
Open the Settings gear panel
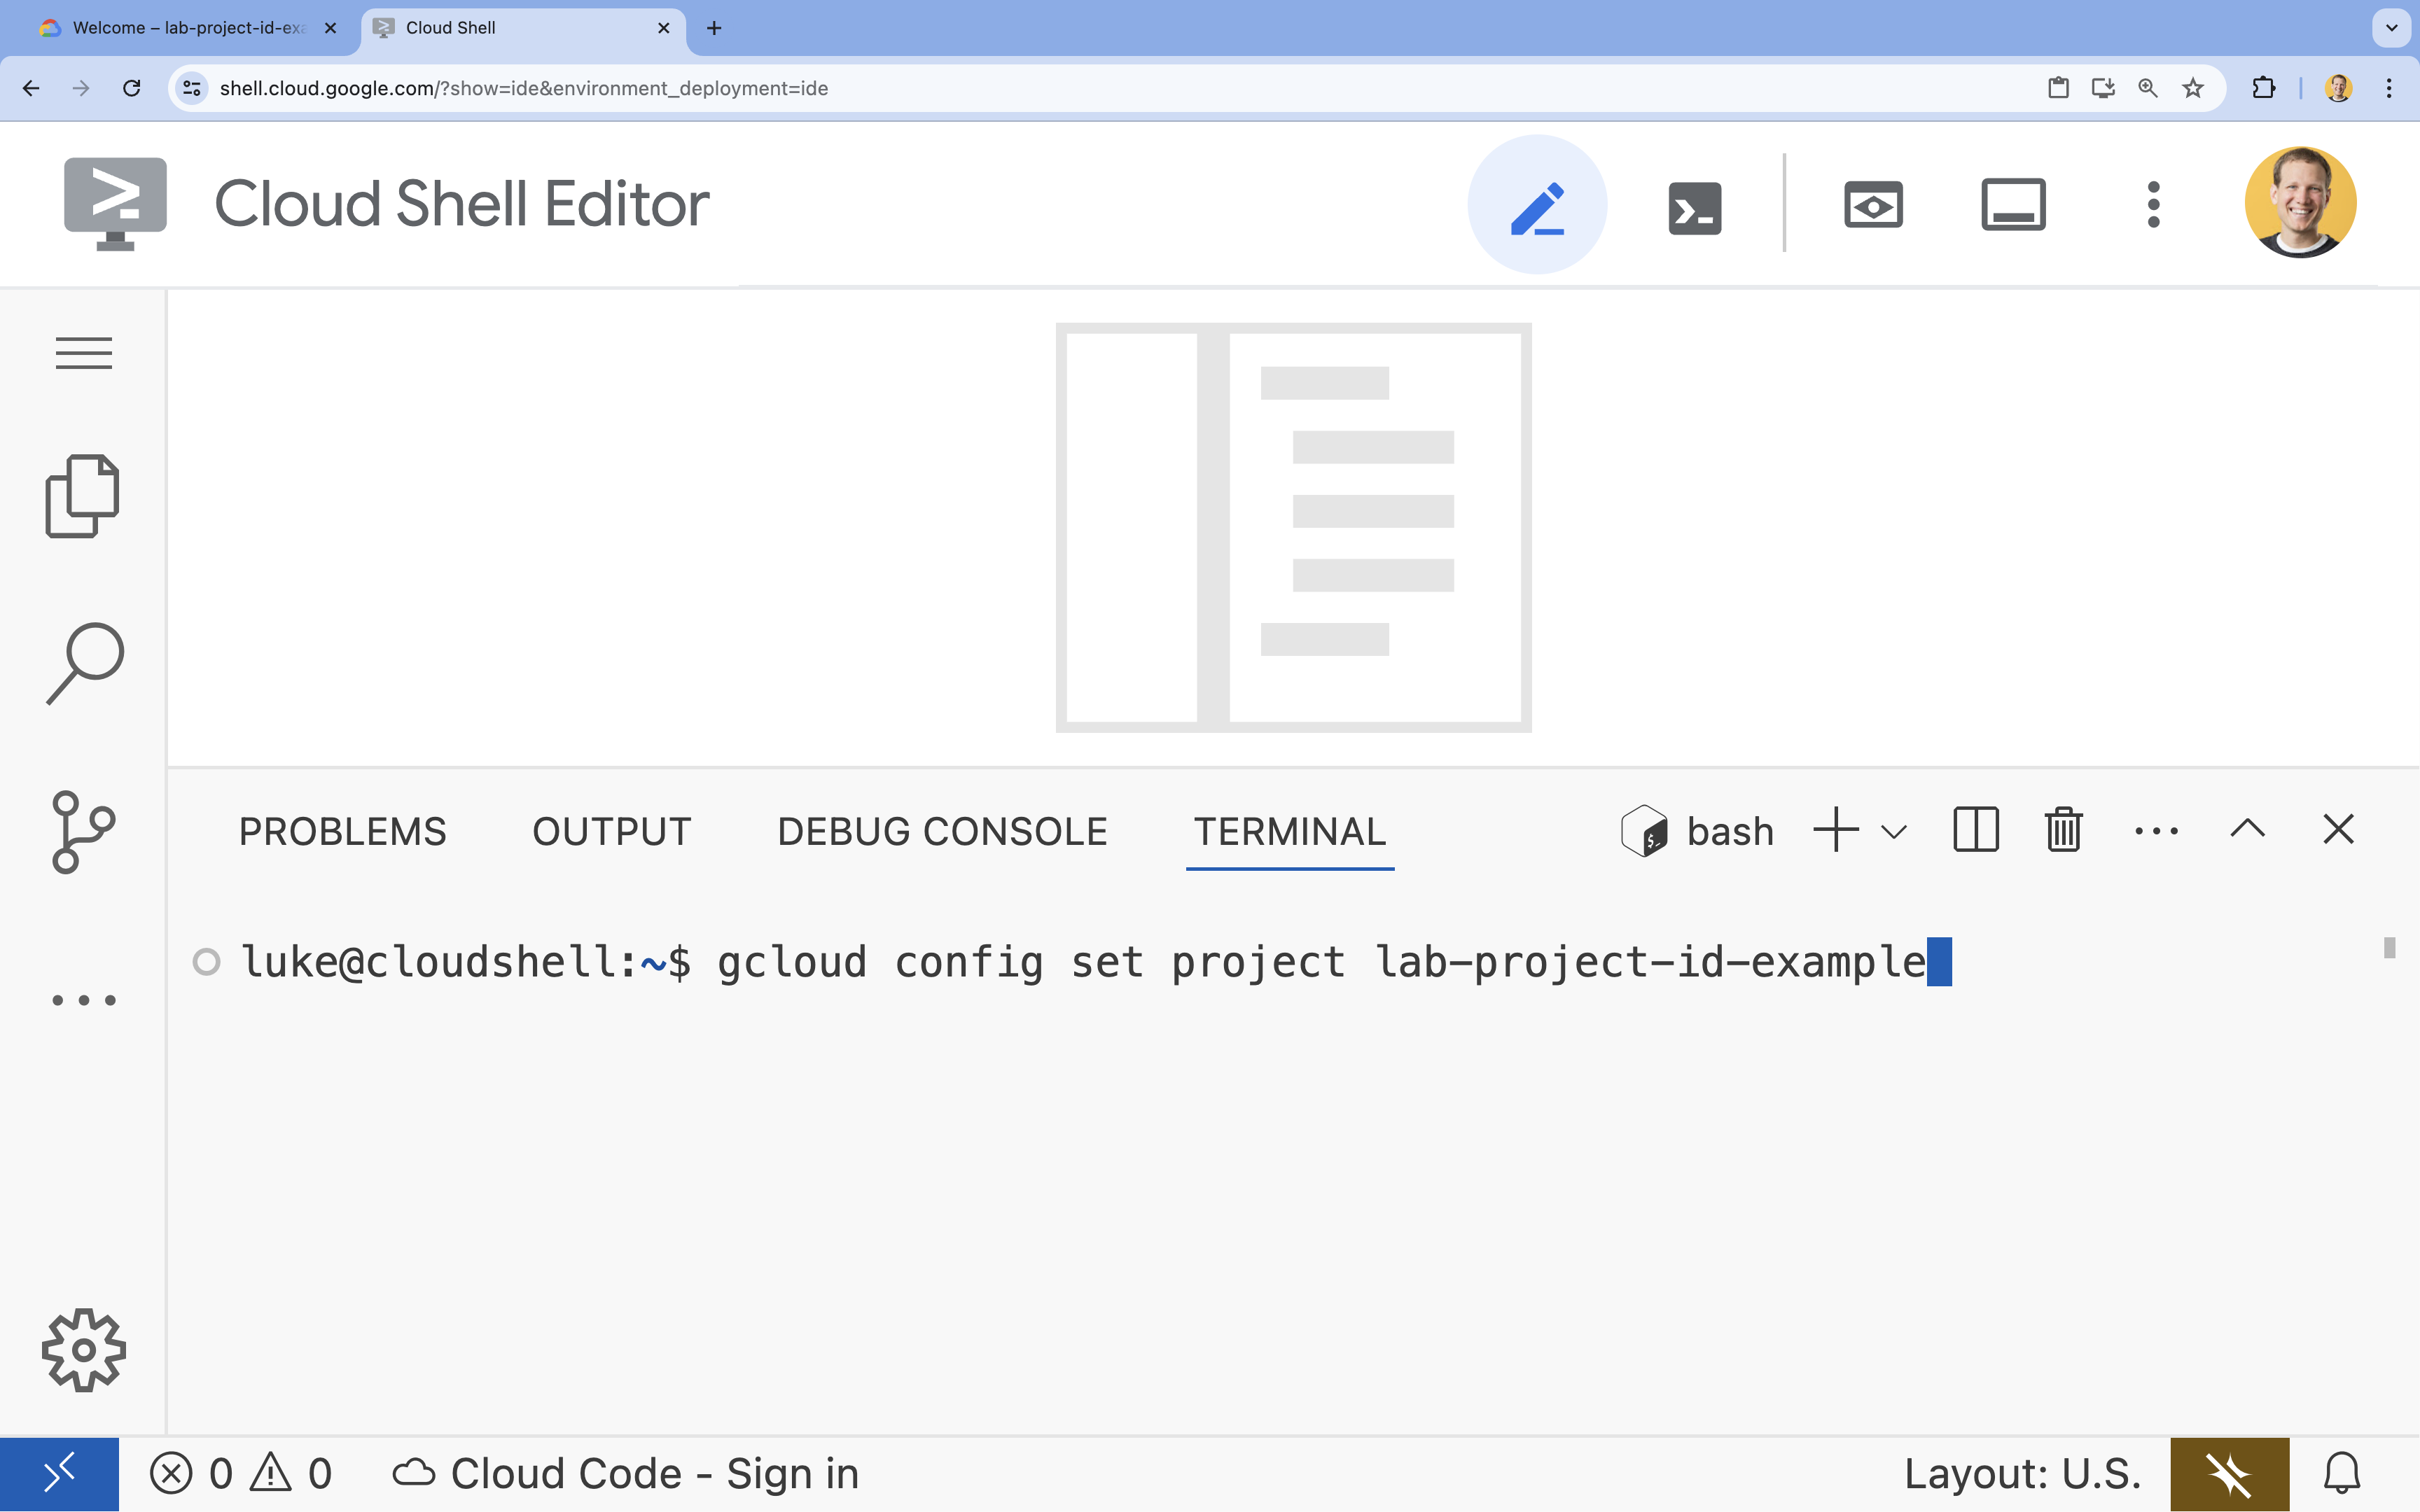[83, 1350]
